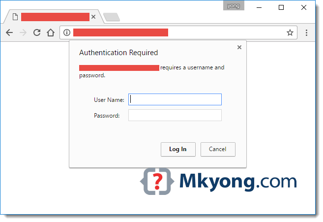Click the forward navigation arrow
The height and width of the screenshot is (222, 323).
(23, 32)
